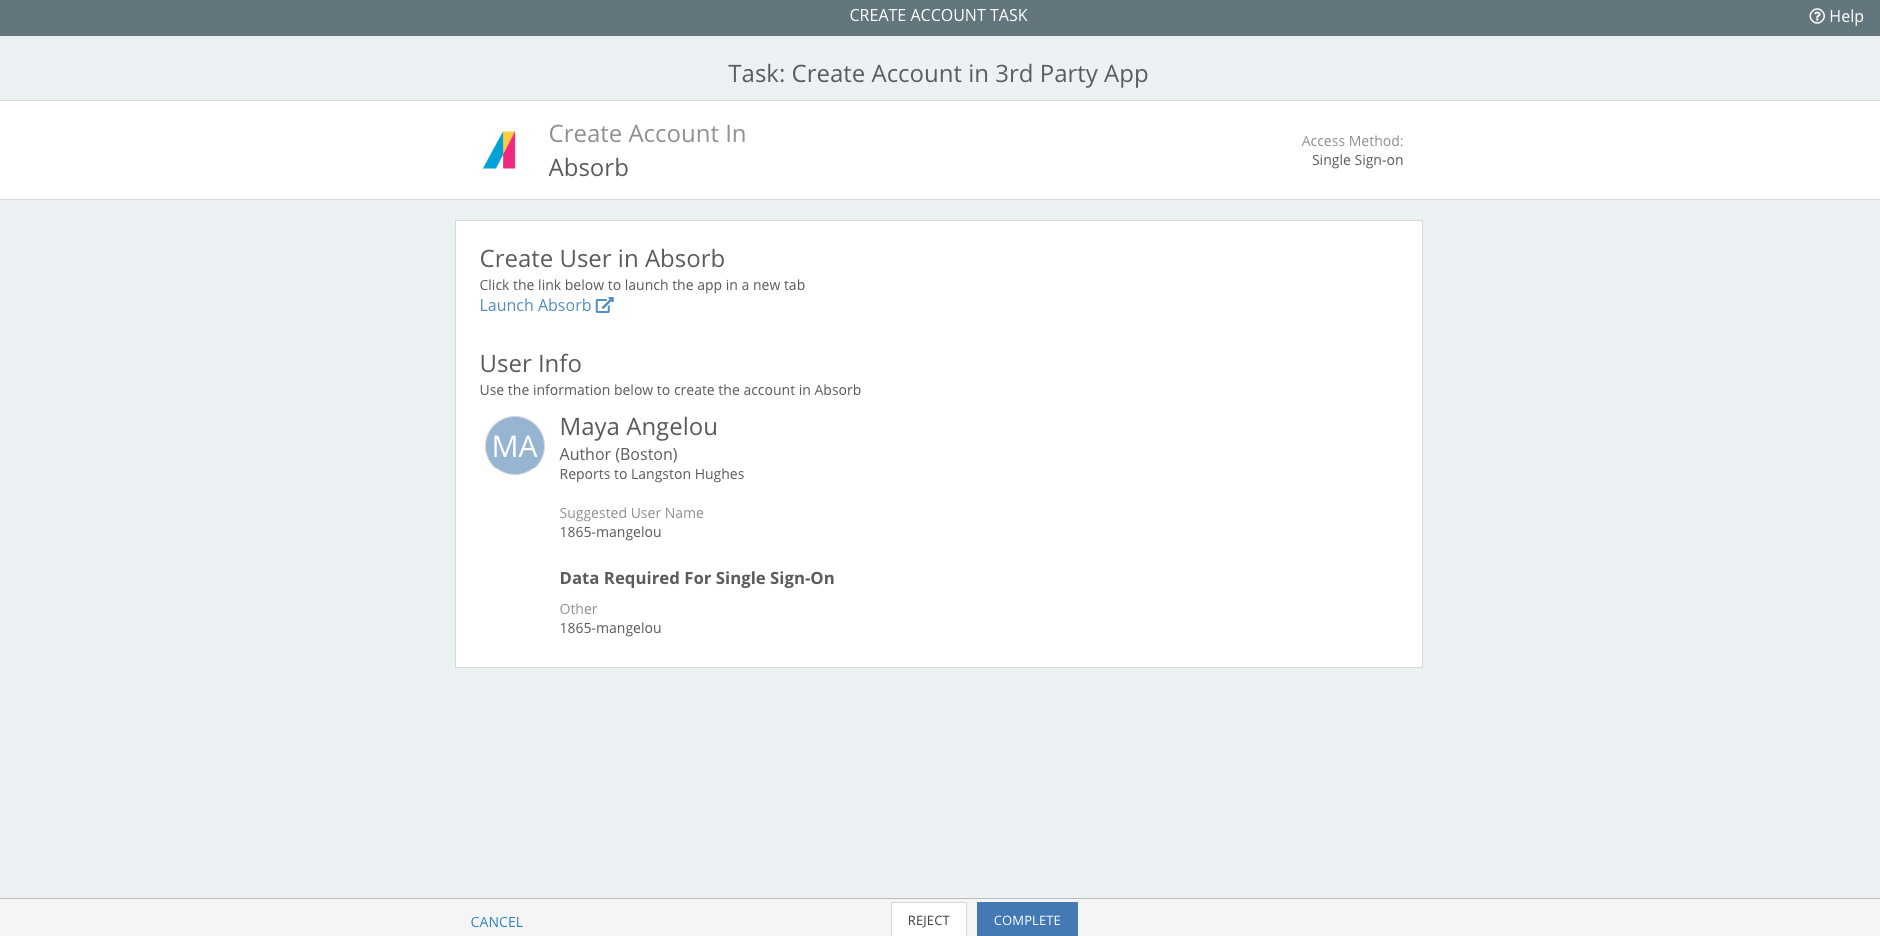
Task: Click the Single Sign-on access method text
Action: coord(1357,160)
